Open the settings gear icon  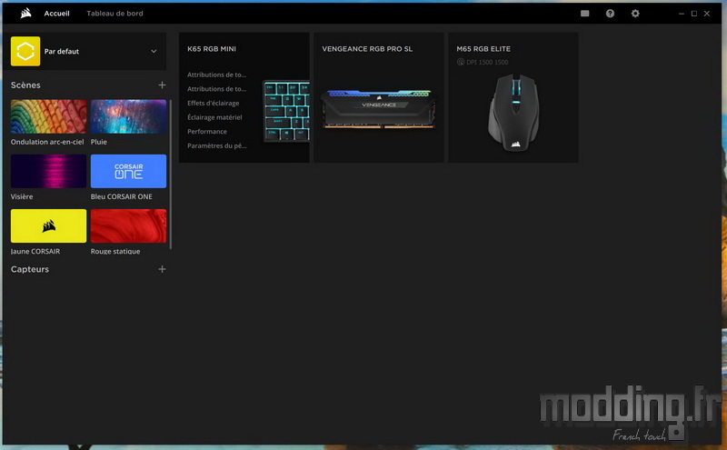[635, 14]
